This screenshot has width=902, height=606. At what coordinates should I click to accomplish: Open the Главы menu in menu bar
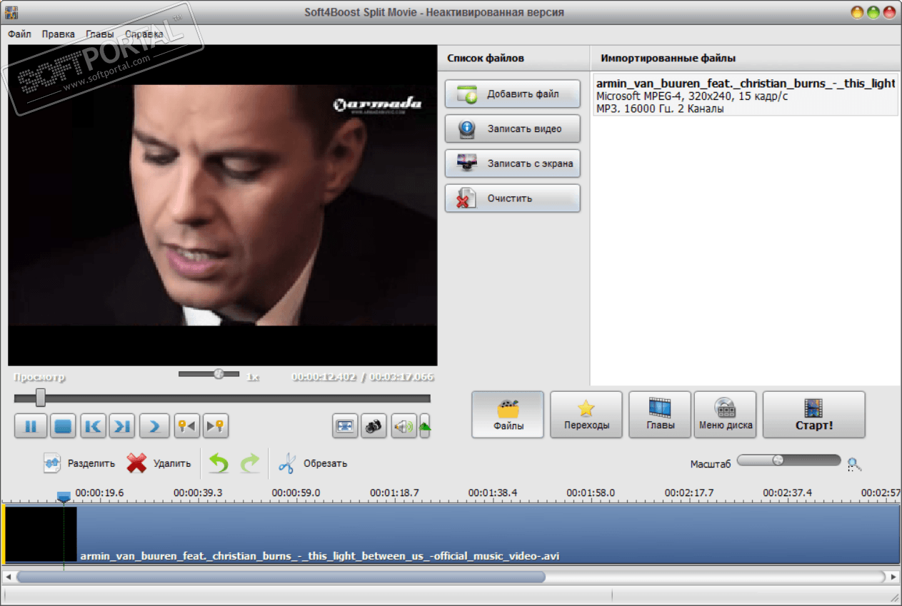[x=99, y=34]
